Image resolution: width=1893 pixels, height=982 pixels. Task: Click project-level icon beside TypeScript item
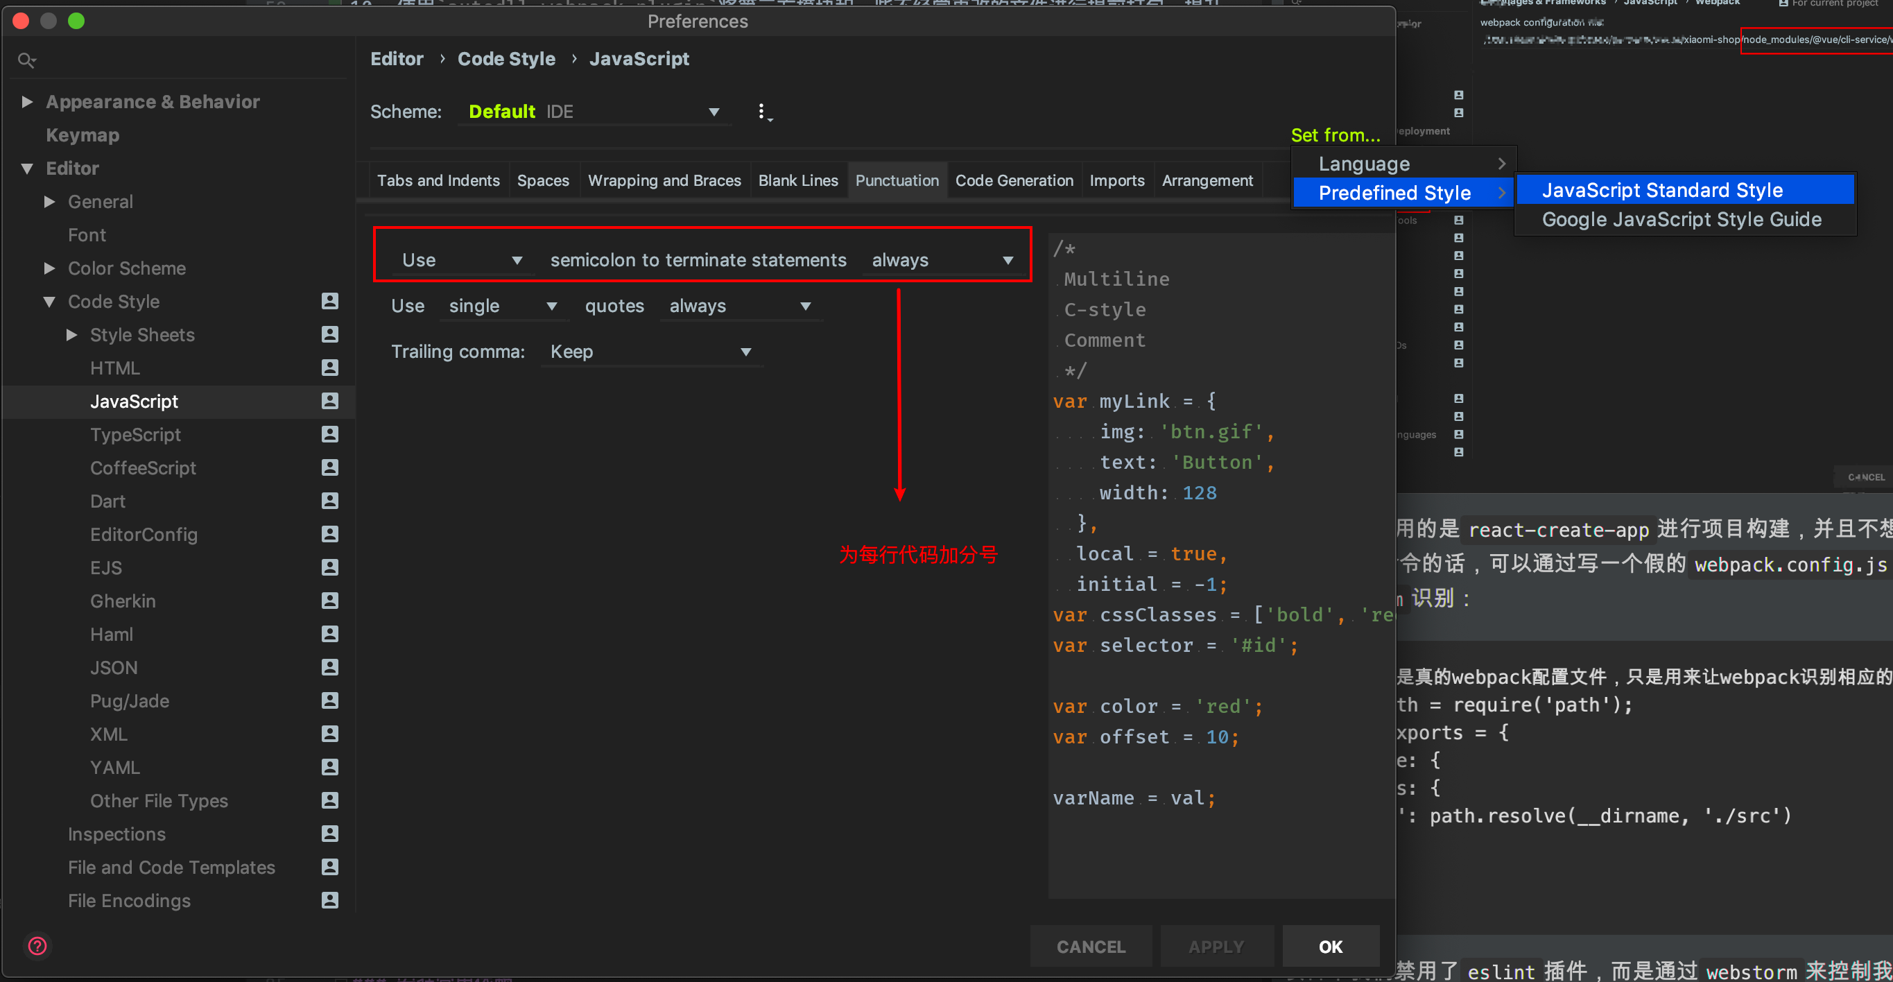tap(330, 434)
